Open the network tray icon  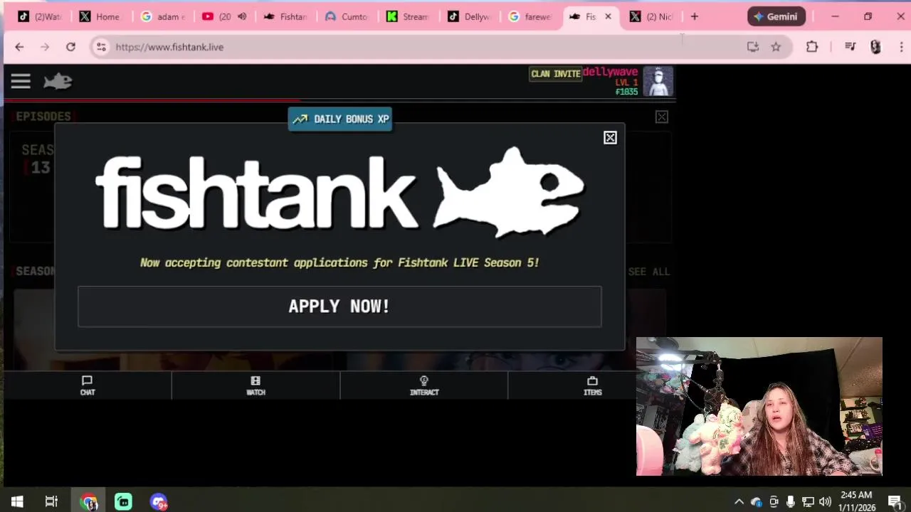[808, 502]
